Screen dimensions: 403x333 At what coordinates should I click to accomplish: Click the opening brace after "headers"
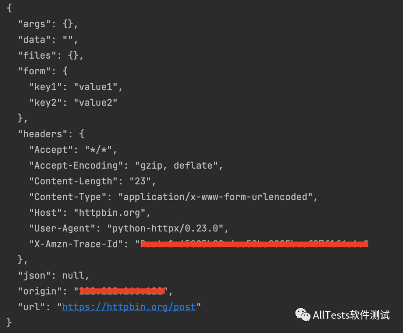point(82,134)
